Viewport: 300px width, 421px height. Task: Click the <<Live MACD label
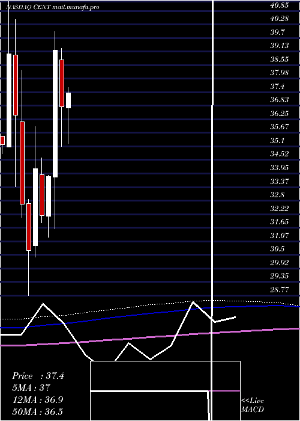(x=253, y=405)
